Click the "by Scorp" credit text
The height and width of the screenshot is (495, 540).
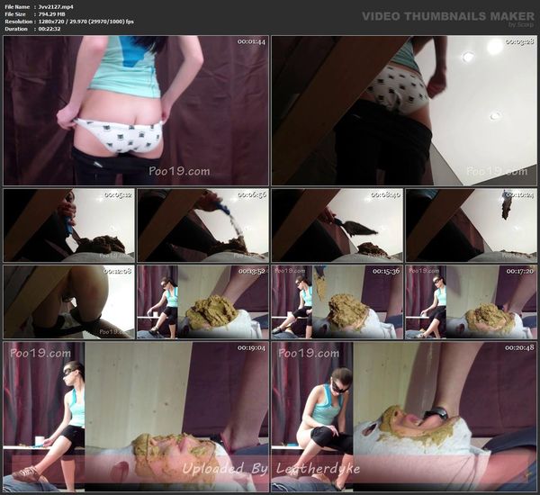pyautogui.click(x=520, y=25)
